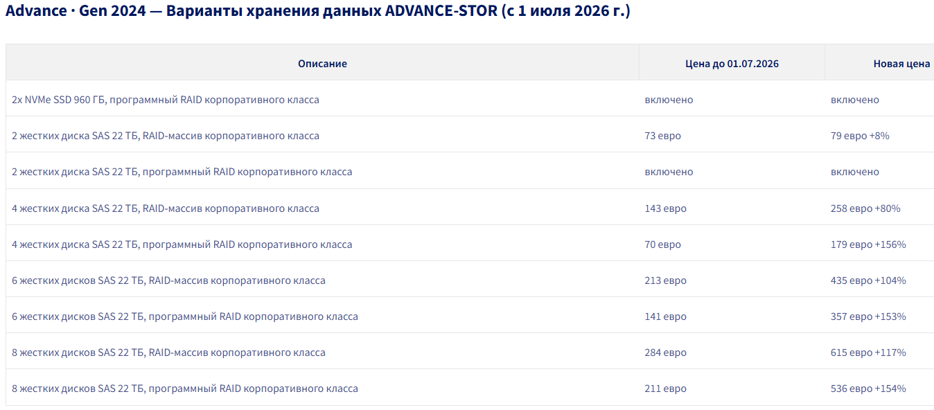This screenshot has width=934, height=410.
Task: Click the old price '213 евро'
Action: pyautogui.click(x=665, y=280)
